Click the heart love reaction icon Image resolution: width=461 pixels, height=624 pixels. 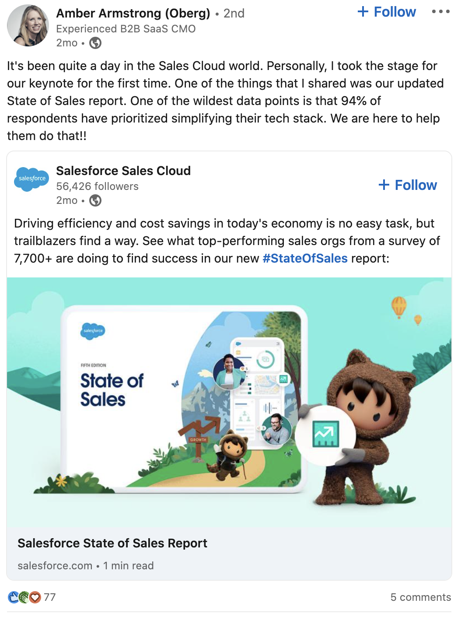(x=35, y=597)
